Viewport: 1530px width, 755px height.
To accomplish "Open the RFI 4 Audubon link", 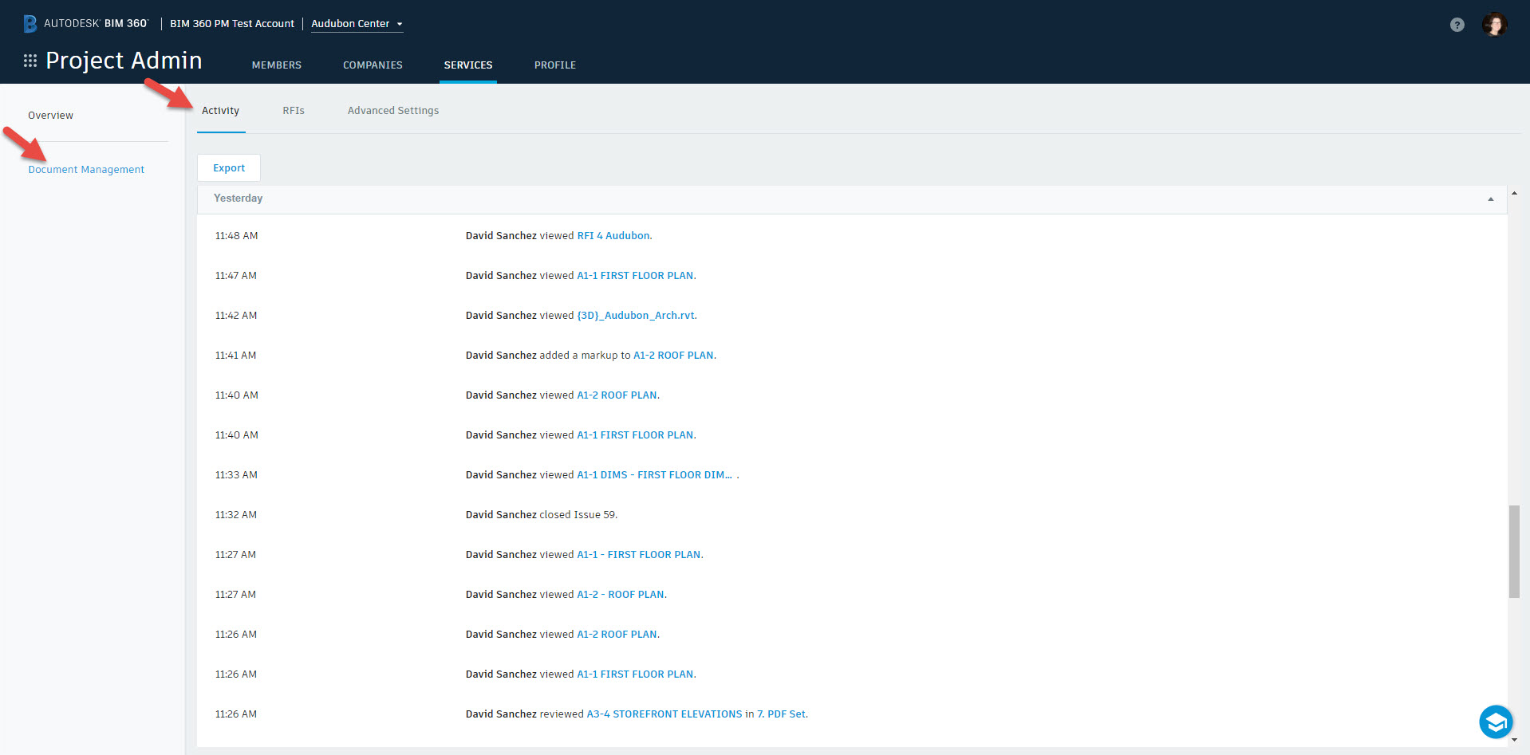I will point(613,236).
